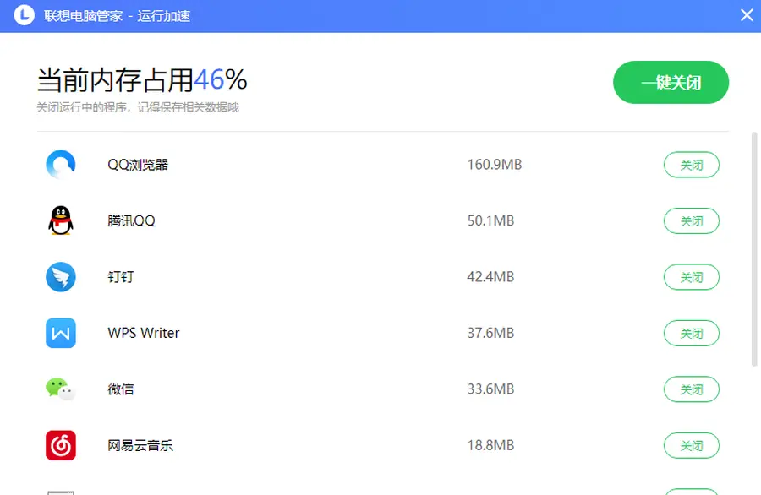Click the QQ浏览器 name label
Viewport: 761px width, 495px height.
pos(138,165)
